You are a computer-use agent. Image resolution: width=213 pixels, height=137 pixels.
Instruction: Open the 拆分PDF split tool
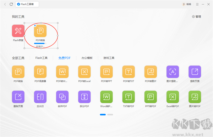click(x=84, y=97)
